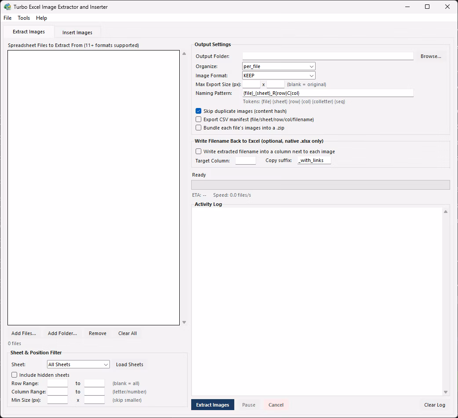Click the Row Range start field
Viewport: 458px width, 418px height.
coord(58,383)
